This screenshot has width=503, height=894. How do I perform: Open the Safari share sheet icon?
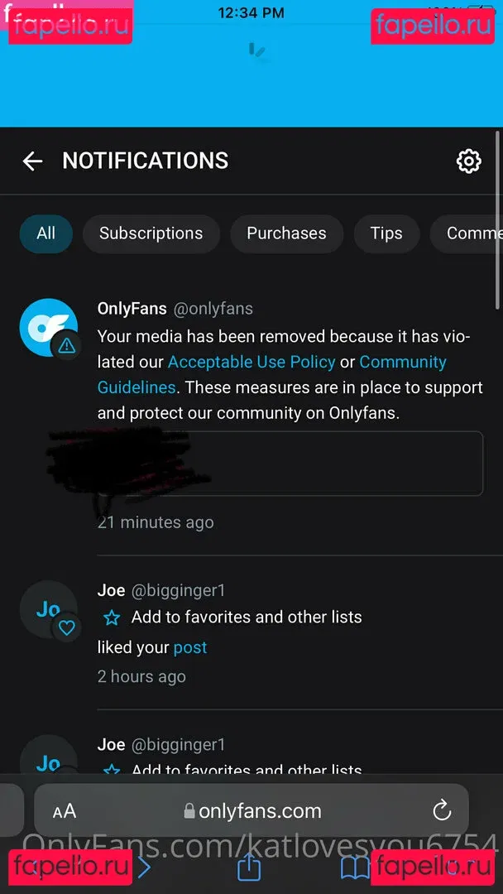coord(249,868)
